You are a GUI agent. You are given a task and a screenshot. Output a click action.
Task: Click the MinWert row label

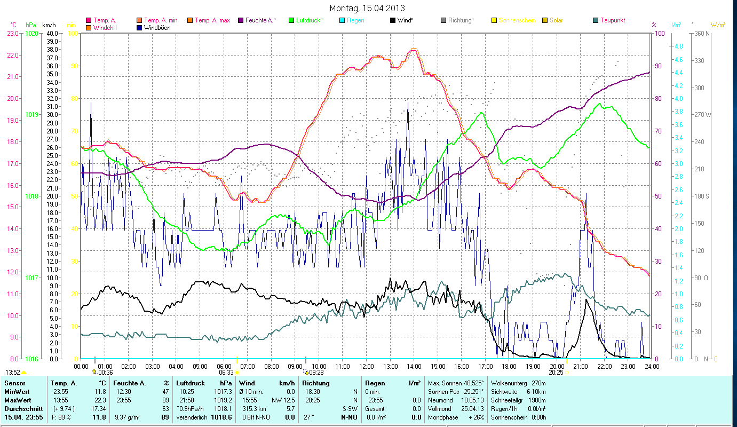click(17, 392)
